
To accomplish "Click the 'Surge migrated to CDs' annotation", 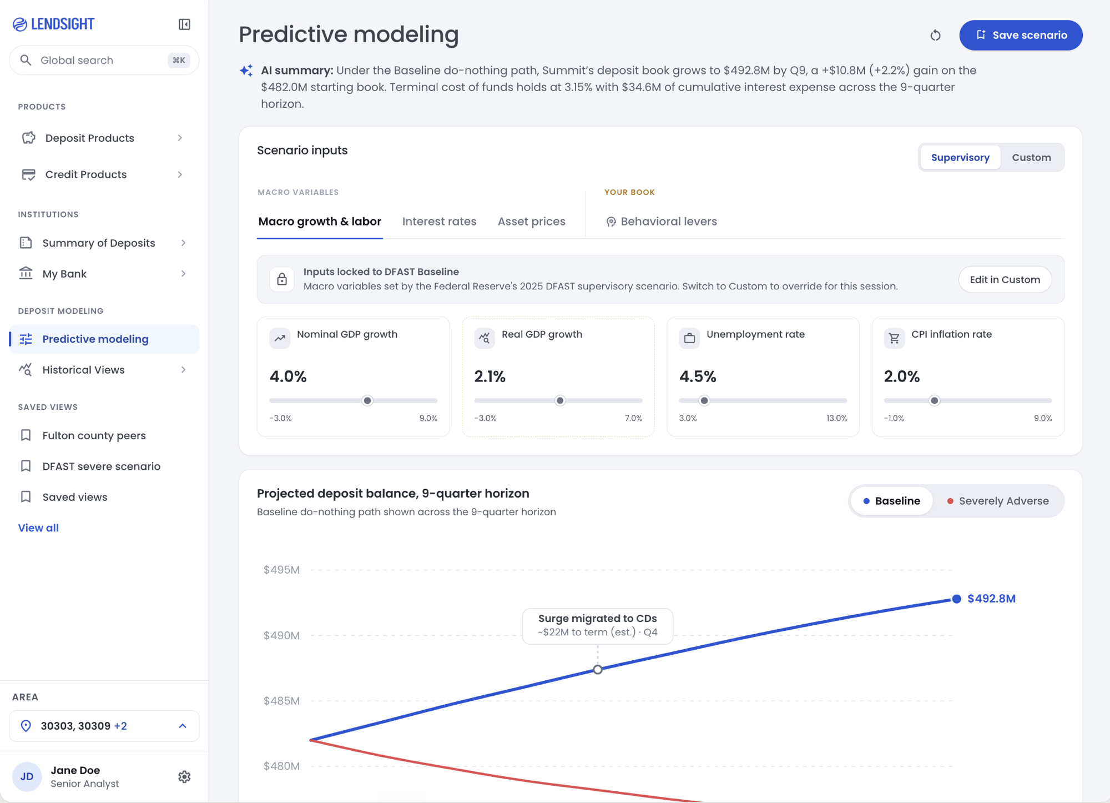I will tap(598, 626).
